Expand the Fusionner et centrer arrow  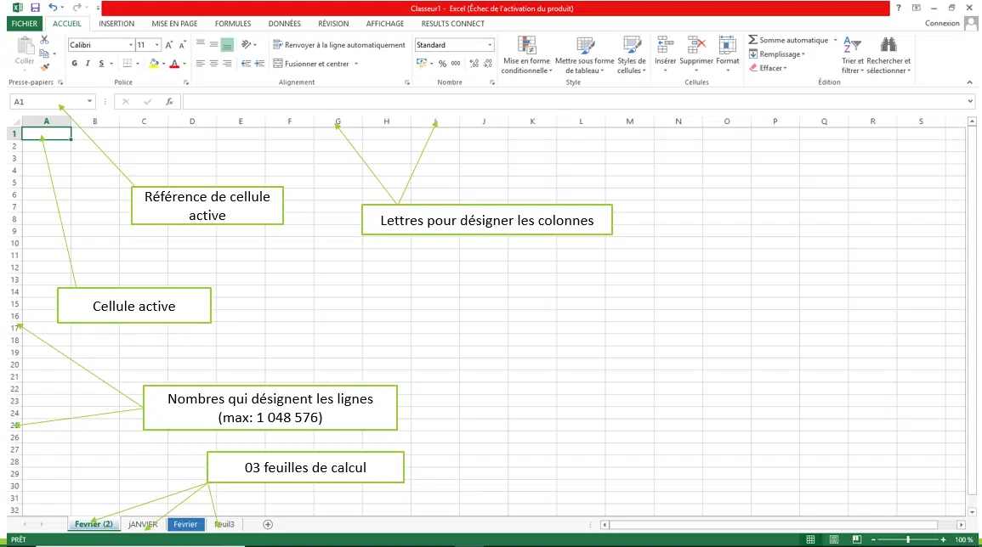(356, 64)
